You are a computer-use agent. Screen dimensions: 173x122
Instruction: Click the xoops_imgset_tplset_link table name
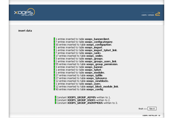(101, 50)
